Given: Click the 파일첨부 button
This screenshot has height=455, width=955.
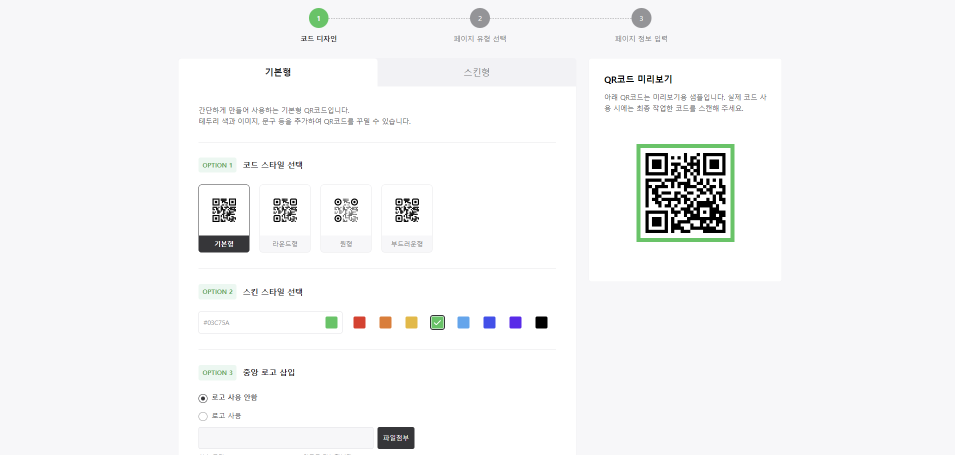Looking at the screenshot, I should (x=396, y=438).
